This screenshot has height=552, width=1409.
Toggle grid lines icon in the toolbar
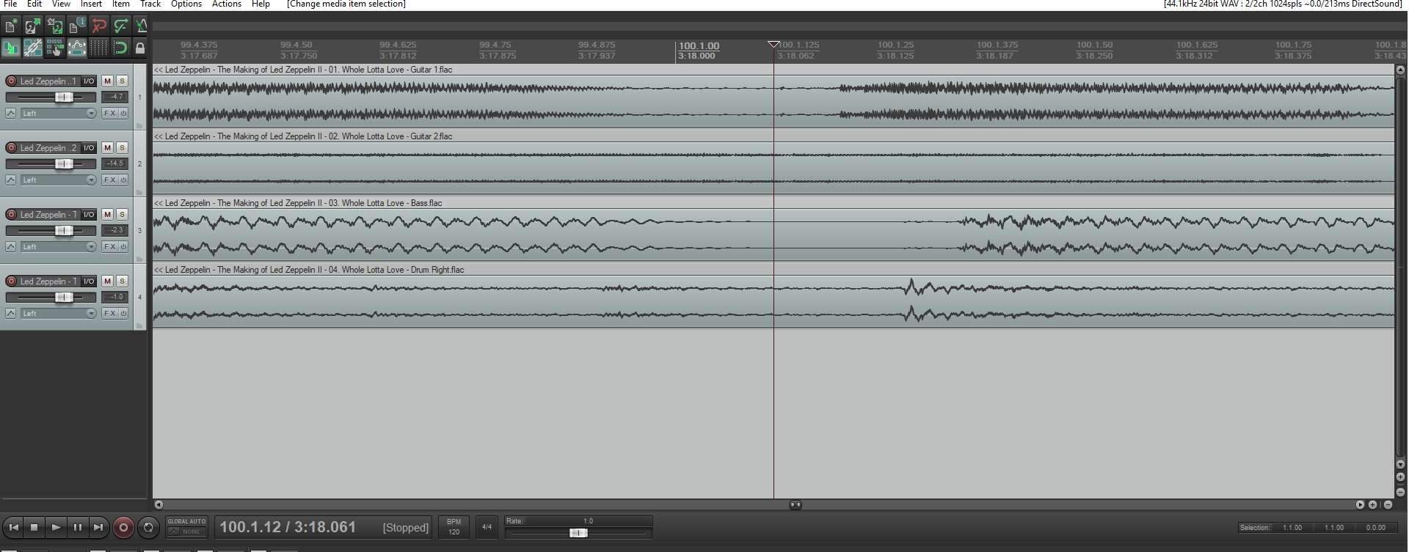[x=98, y=48]
